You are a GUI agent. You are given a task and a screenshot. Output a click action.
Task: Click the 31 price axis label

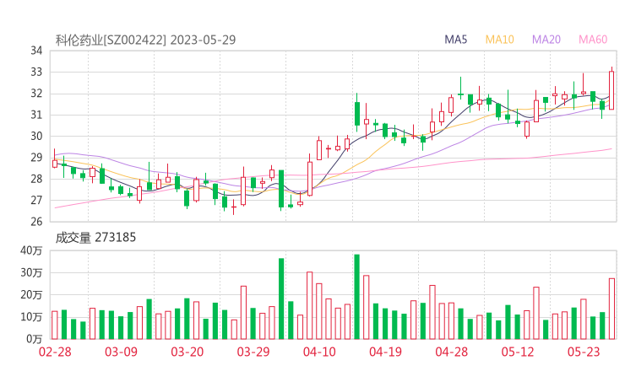36,115
